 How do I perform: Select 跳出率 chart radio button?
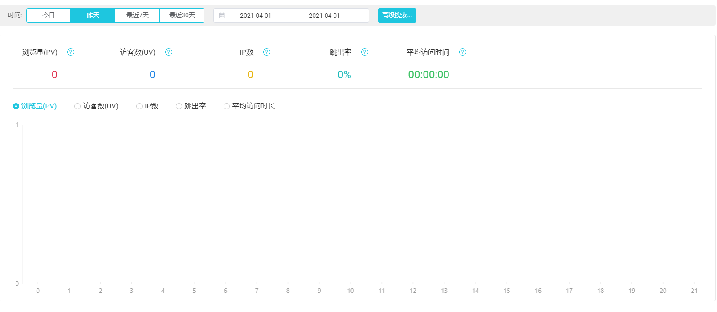(x=179, y=106)
